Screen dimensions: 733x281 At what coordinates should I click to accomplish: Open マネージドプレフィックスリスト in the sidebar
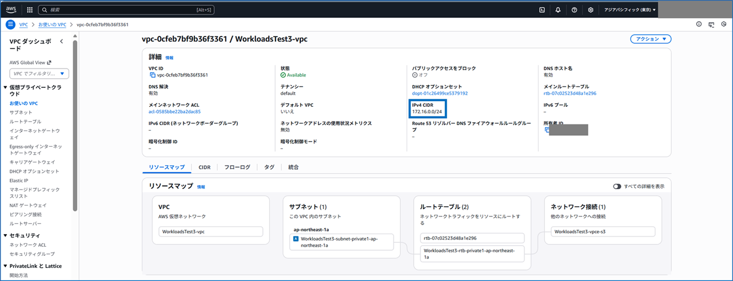tap(34, 192)
